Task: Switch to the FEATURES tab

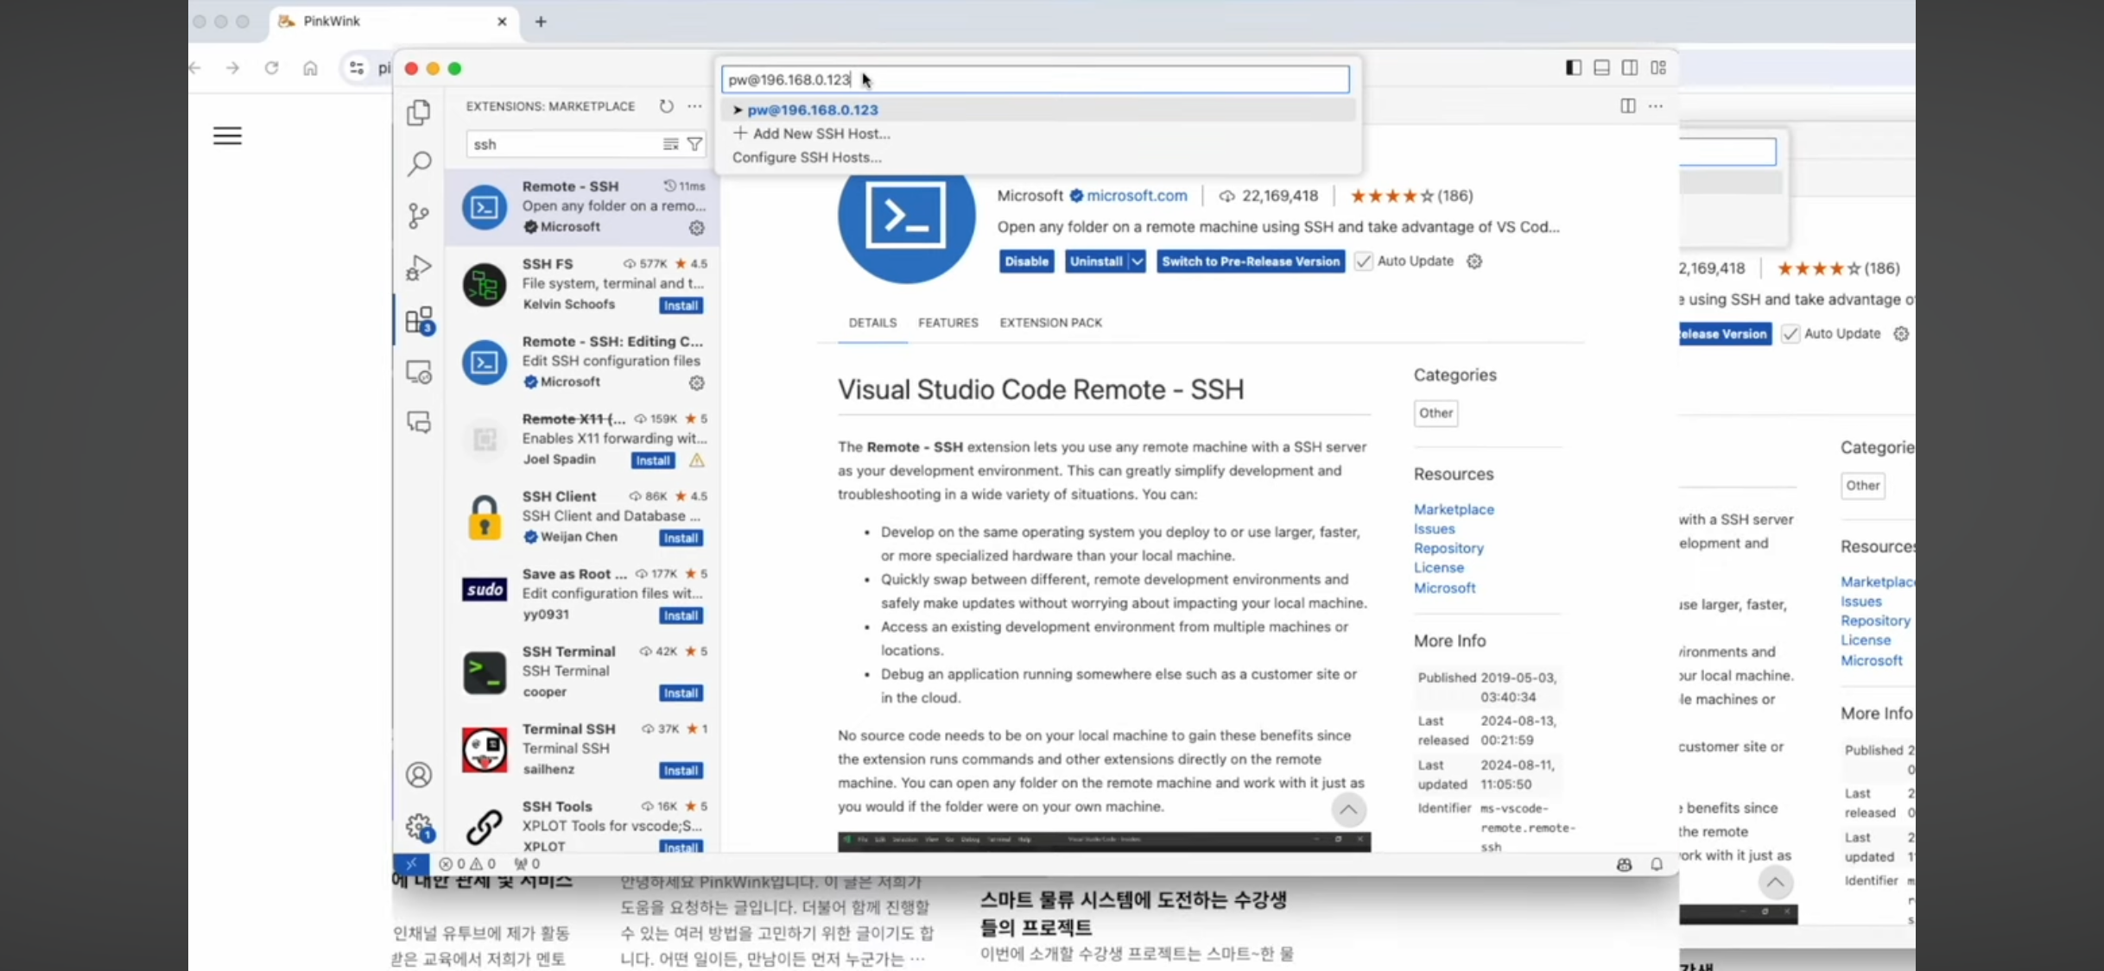Action: (x=947, y=323)
